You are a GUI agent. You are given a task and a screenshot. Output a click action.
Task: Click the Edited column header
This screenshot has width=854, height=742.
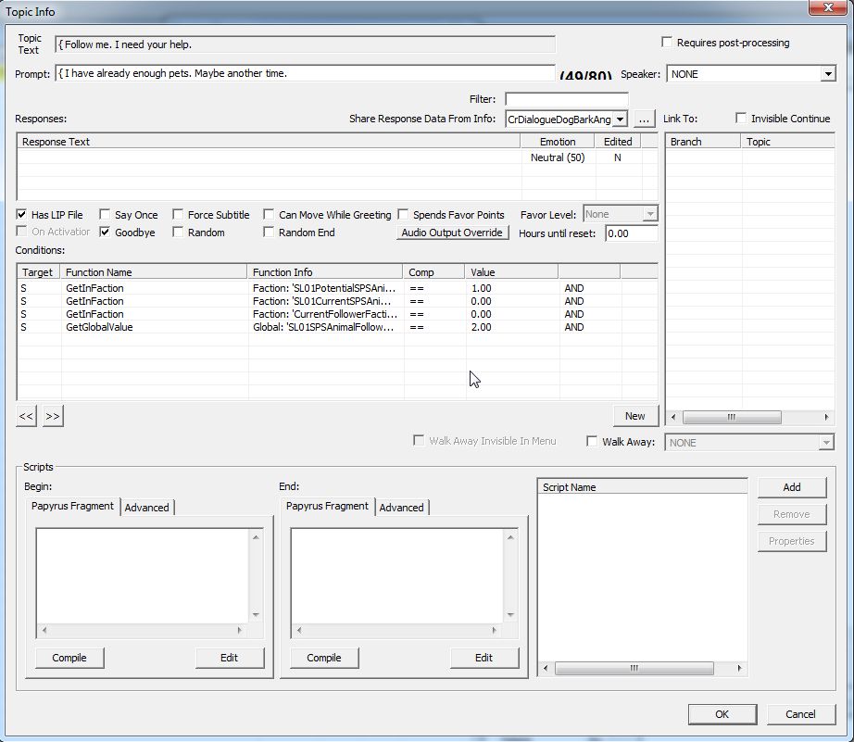coord(618,142)
